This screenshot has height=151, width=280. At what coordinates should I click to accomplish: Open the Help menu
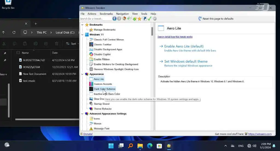(x=153, y=14)
